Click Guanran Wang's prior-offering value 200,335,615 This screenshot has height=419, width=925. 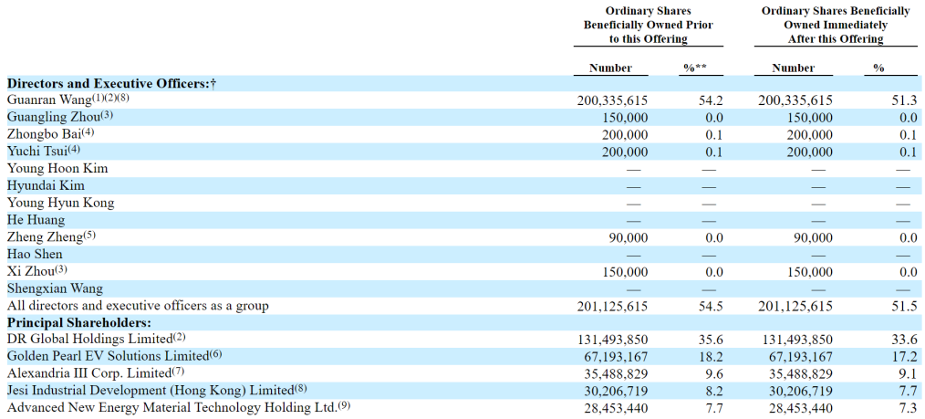click(612, 100)
